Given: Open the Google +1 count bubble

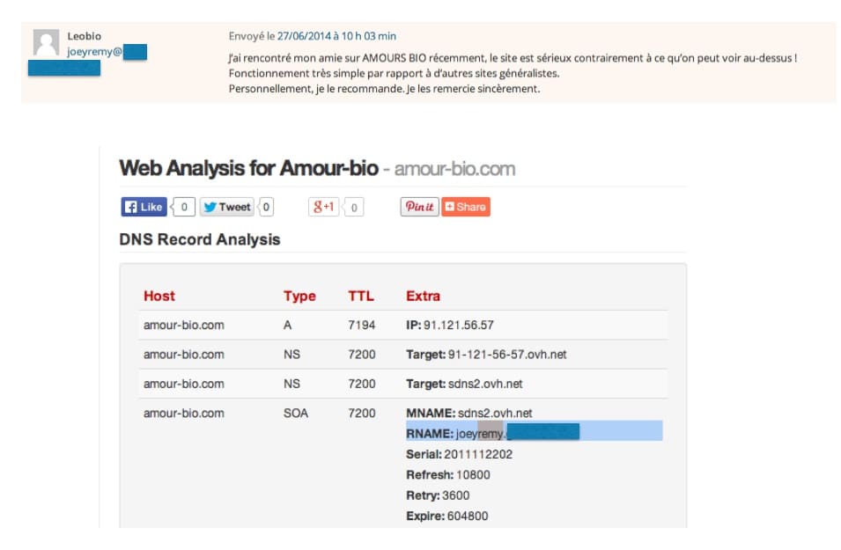Looking at the screenshot, I should click(x=353, y=207).
